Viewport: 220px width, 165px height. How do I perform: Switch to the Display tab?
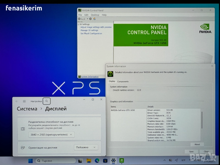112,81
